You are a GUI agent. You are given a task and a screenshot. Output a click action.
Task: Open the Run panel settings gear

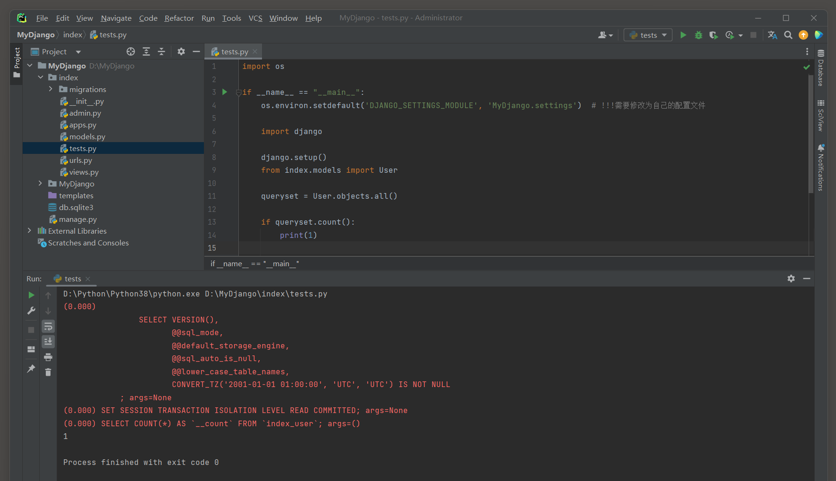[x=791, y=278]
